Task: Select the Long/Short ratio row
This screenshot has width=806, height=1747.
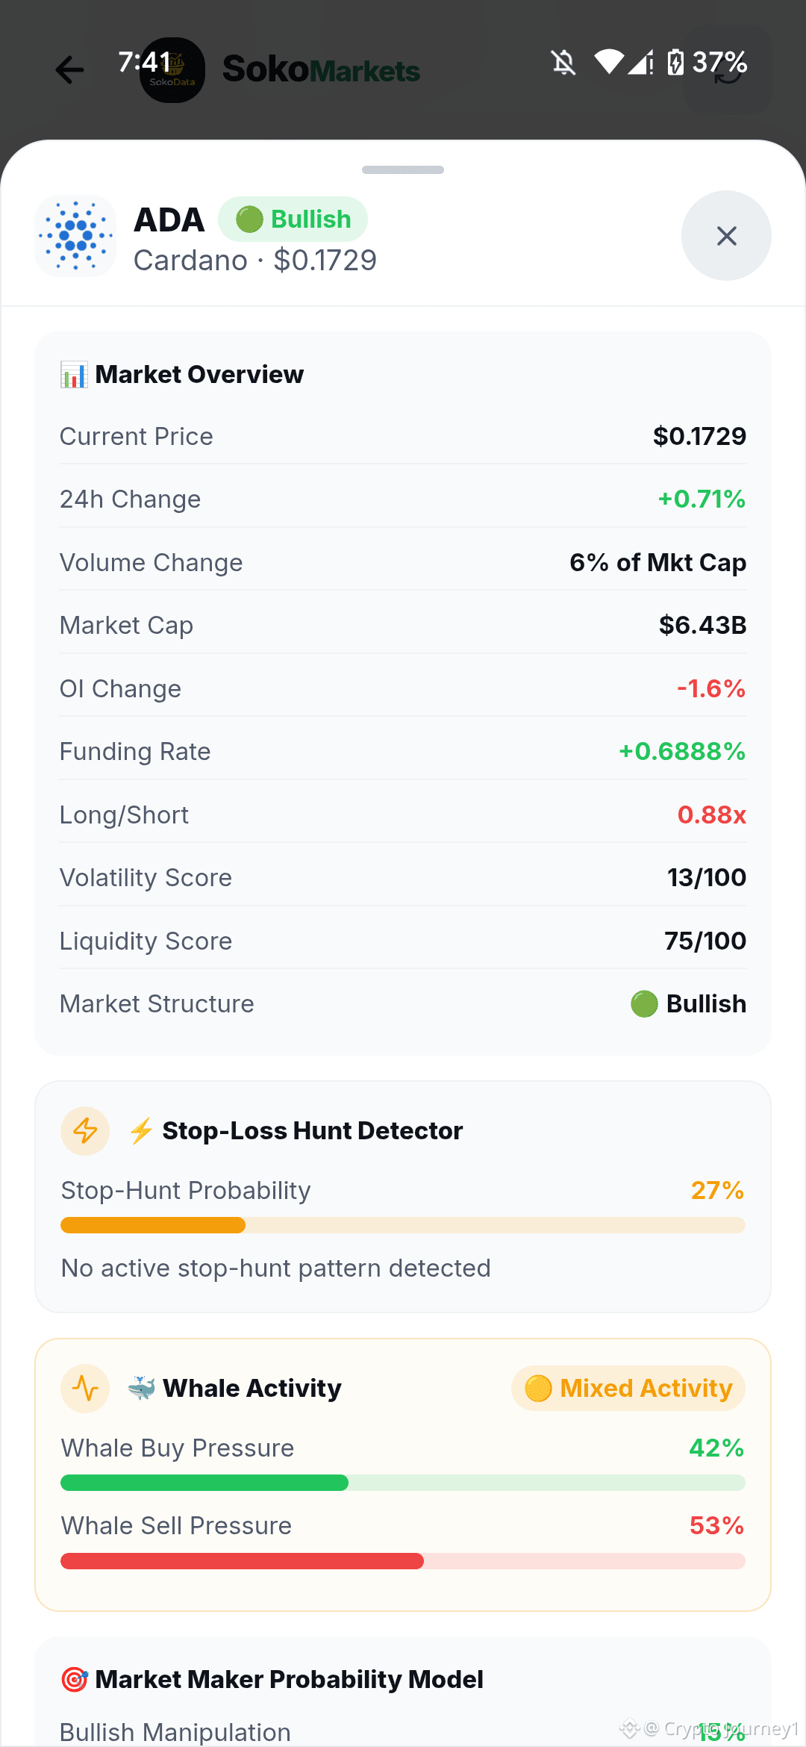Action: (403, 815)
